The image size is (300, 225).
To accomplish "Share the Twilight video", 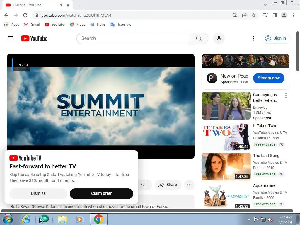I will tap(168, 185).
